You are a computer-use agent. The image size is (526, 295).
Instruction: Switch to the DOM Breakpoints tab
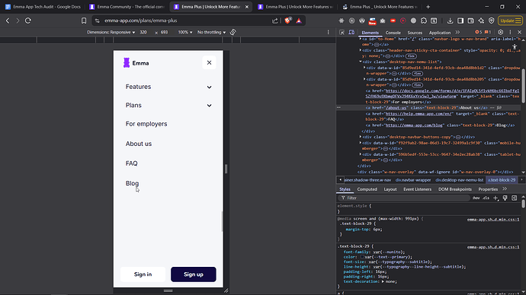coord(455,189)
